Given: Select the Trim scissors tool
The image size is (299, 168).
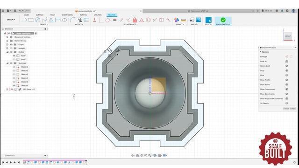Looking at the screenshot, I should (80, 20).
